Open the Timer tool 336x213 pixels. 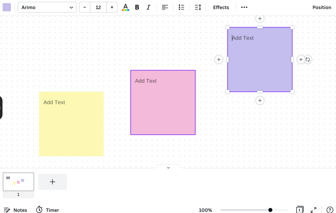tap(48, 210)
